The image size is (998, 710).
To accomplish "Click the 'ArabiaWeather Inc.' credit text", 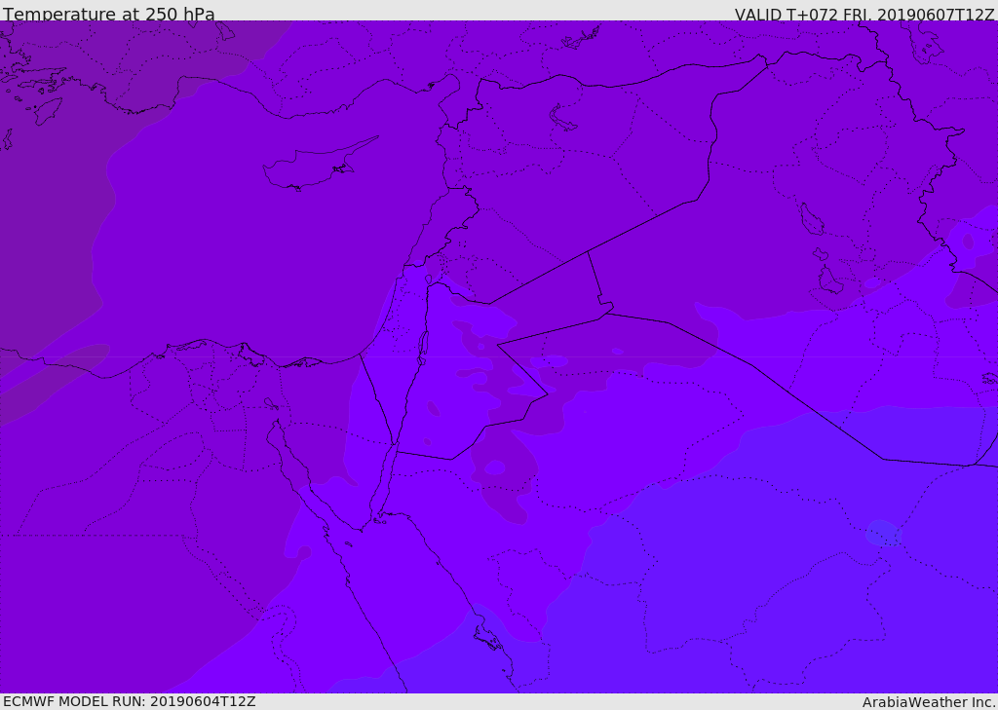I will tap(929, 702).
